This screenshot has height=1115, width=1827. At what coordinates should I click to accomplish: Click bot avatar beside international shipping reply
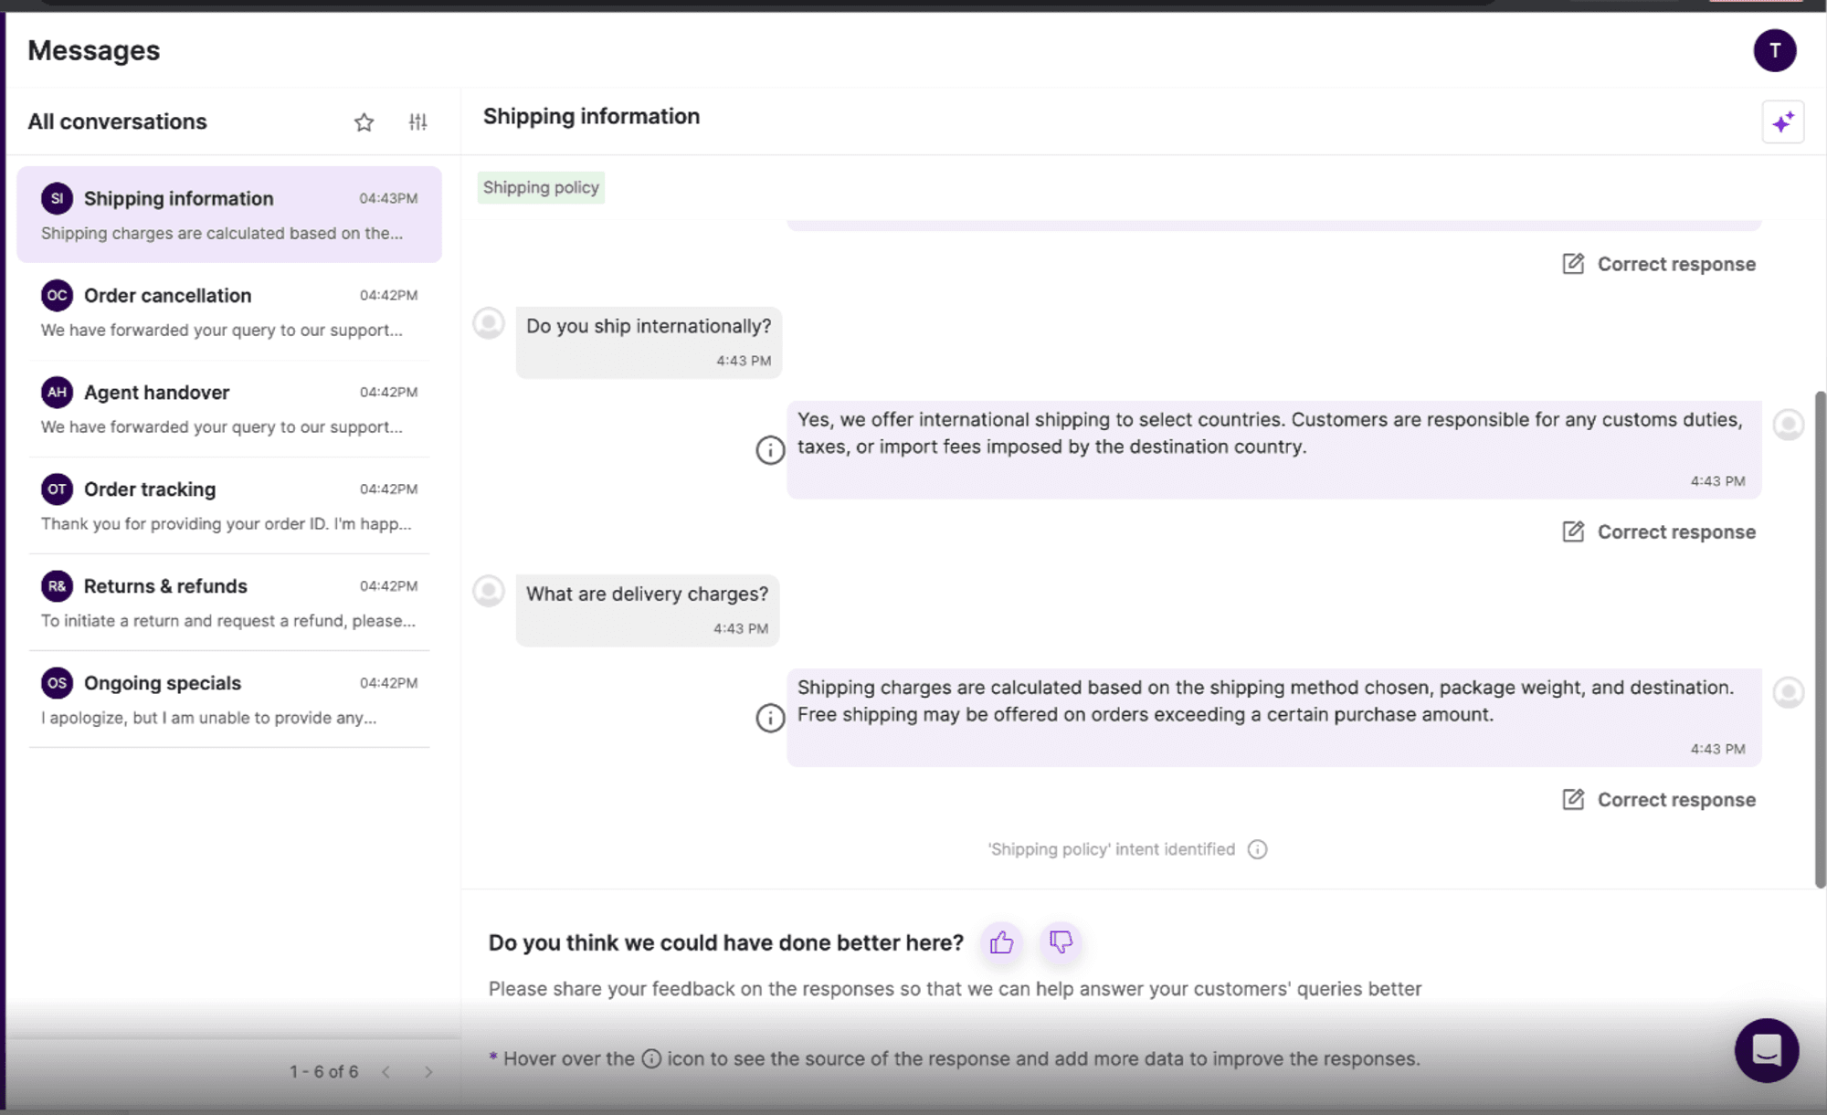(1788, 425)
